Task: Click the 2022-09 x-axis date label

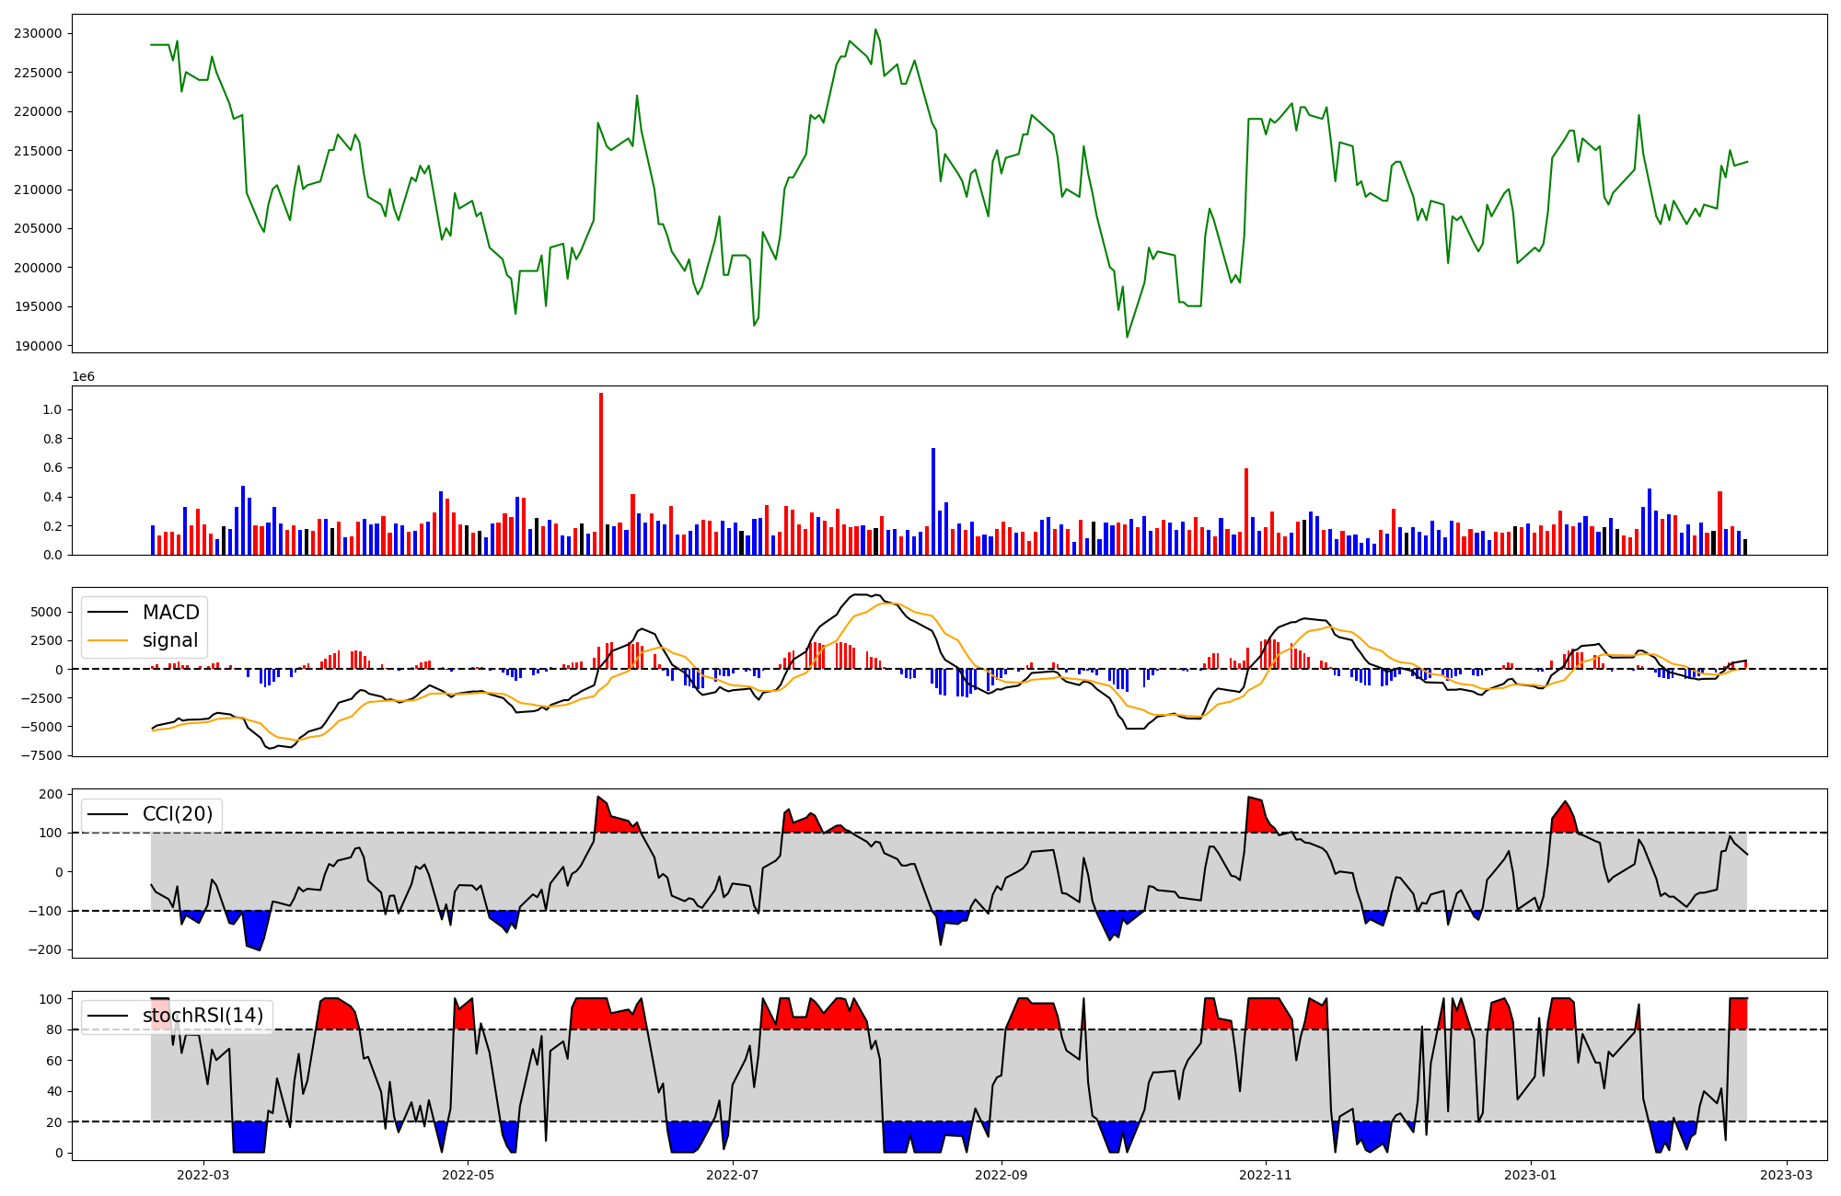Action: (1001, 1175)
